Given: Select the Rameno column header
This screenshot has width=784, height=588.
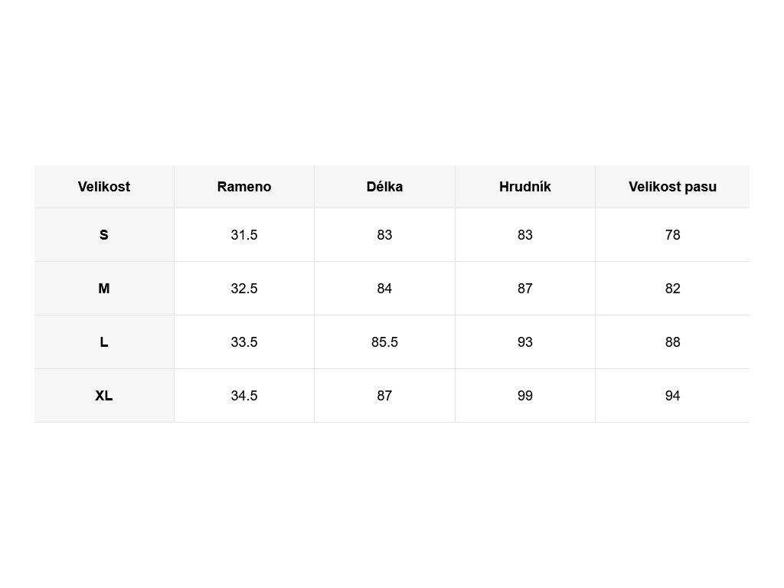Looking at the screenshot, I should (244, 187).
